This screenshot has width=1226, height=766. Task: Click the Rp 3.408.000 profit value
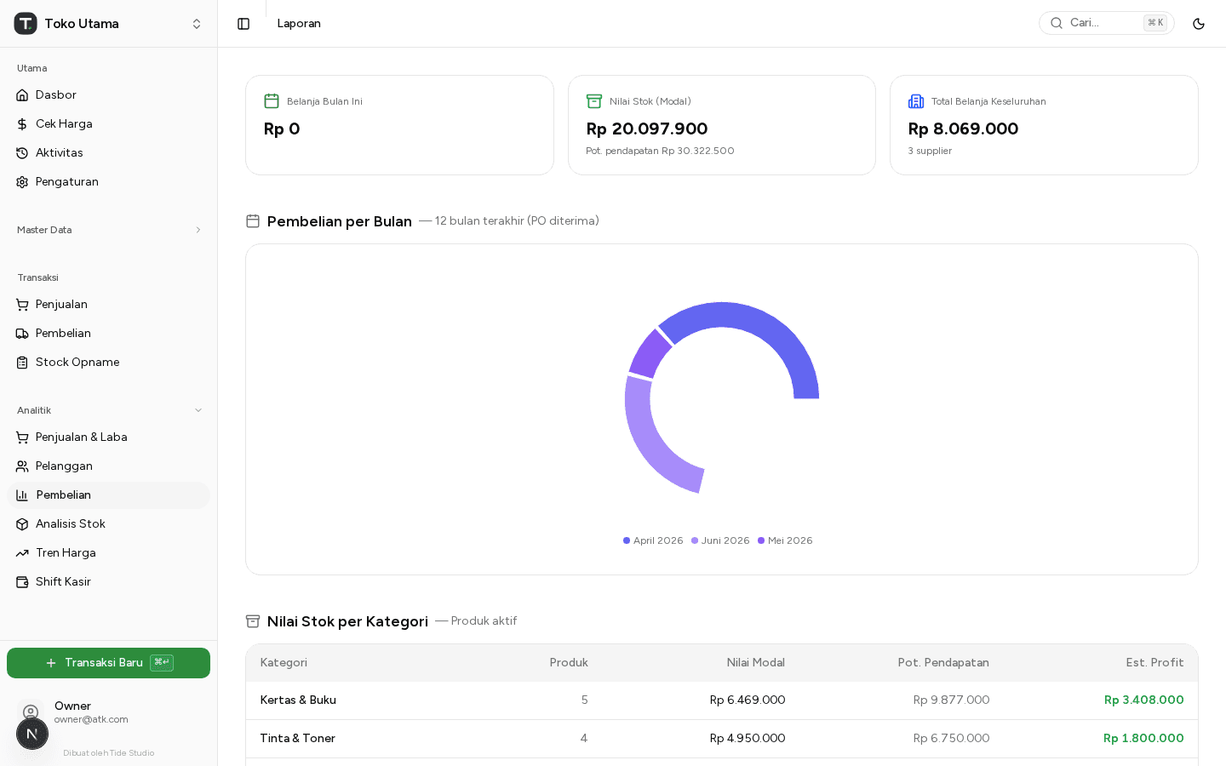coord(1144,700)
